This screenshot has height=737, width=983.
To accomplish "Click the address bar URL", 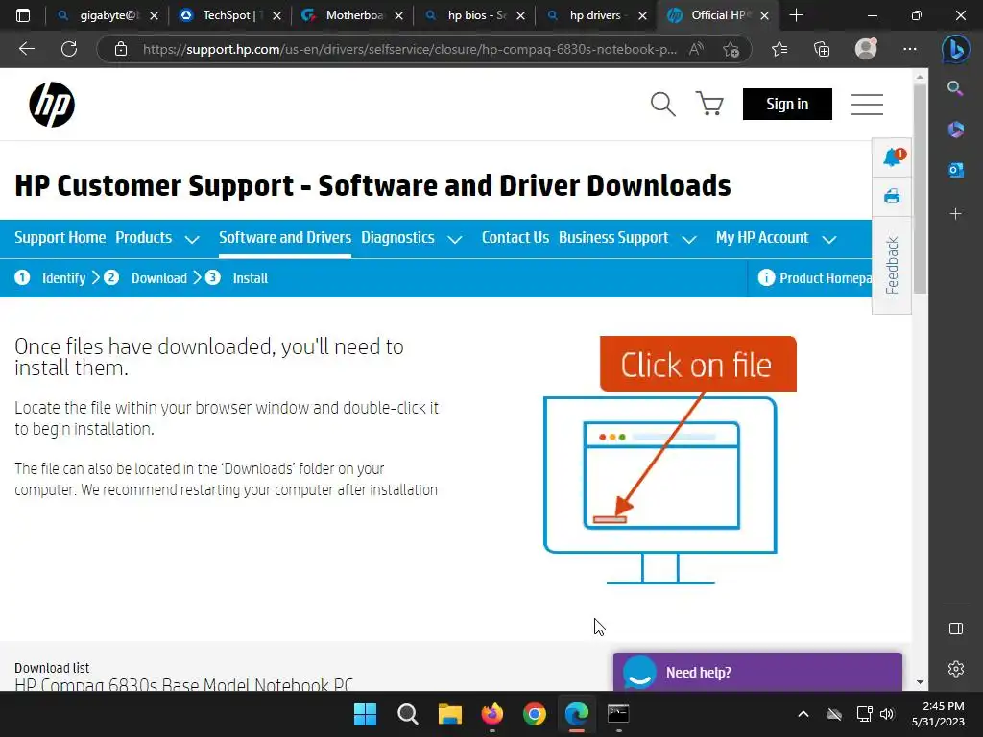I will coord(409,49).
